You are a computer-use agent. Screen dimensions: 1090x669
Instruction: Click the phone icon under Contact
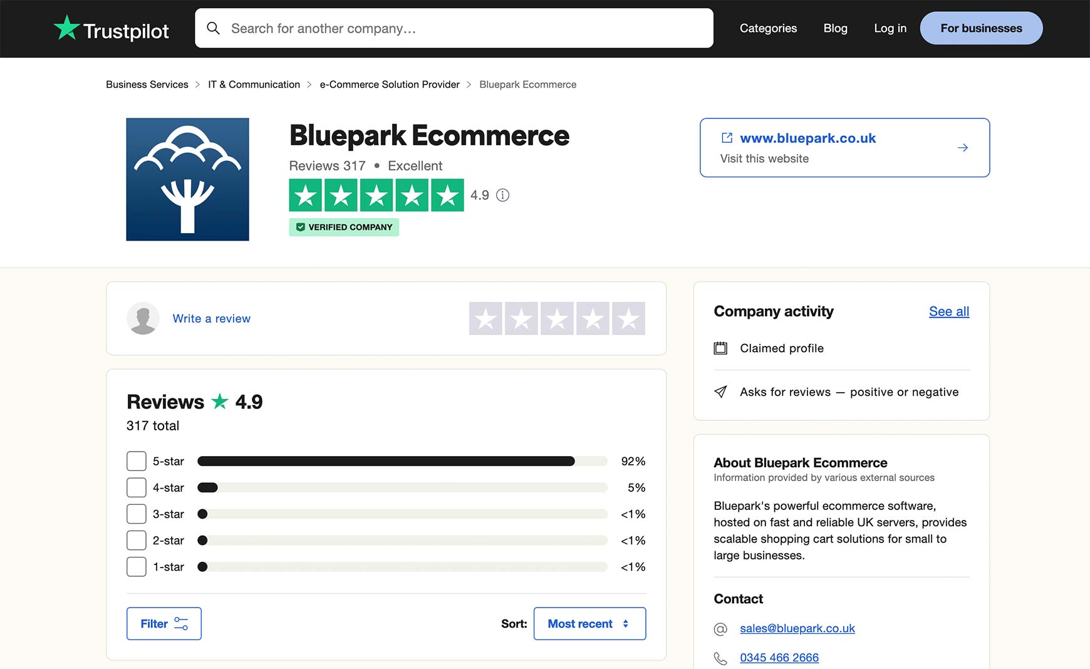point(720,658)
